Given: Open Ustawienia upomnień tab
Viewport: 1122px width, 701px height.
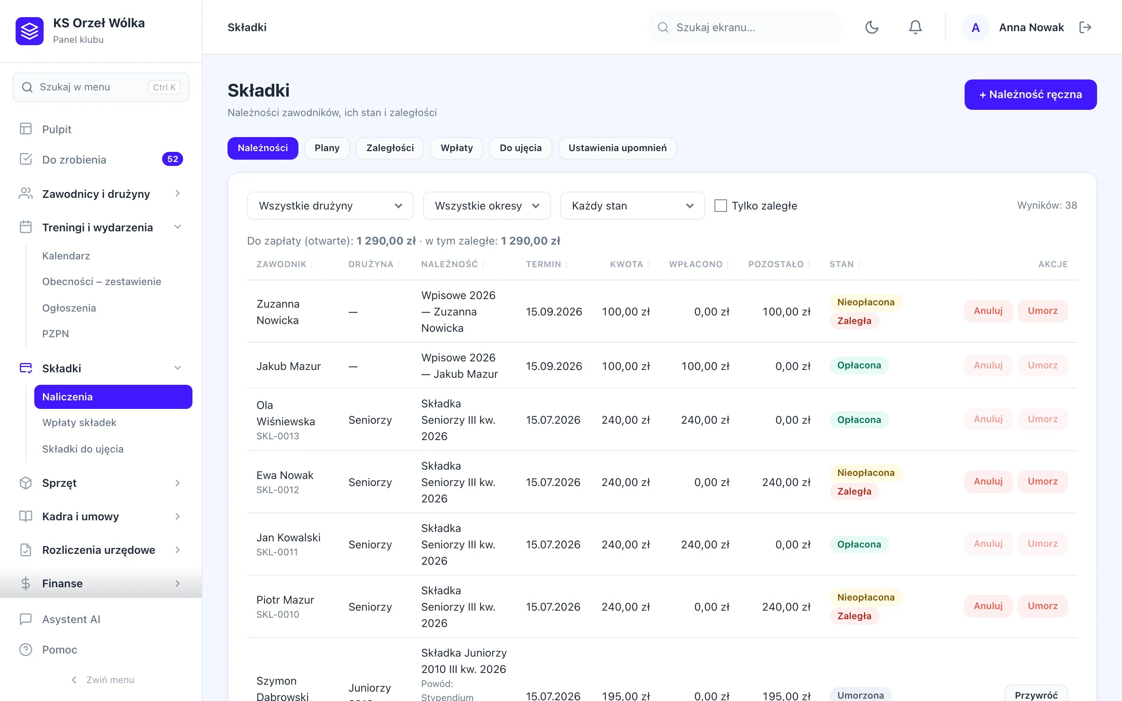Looking at the screenshot, I should 617,148.
